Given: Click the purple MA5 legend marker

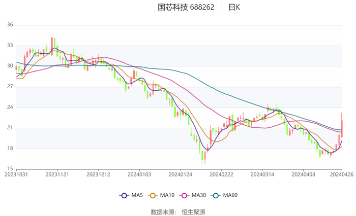Looking at the screenshot, I should pyautogui.click(x=124, y=195).
